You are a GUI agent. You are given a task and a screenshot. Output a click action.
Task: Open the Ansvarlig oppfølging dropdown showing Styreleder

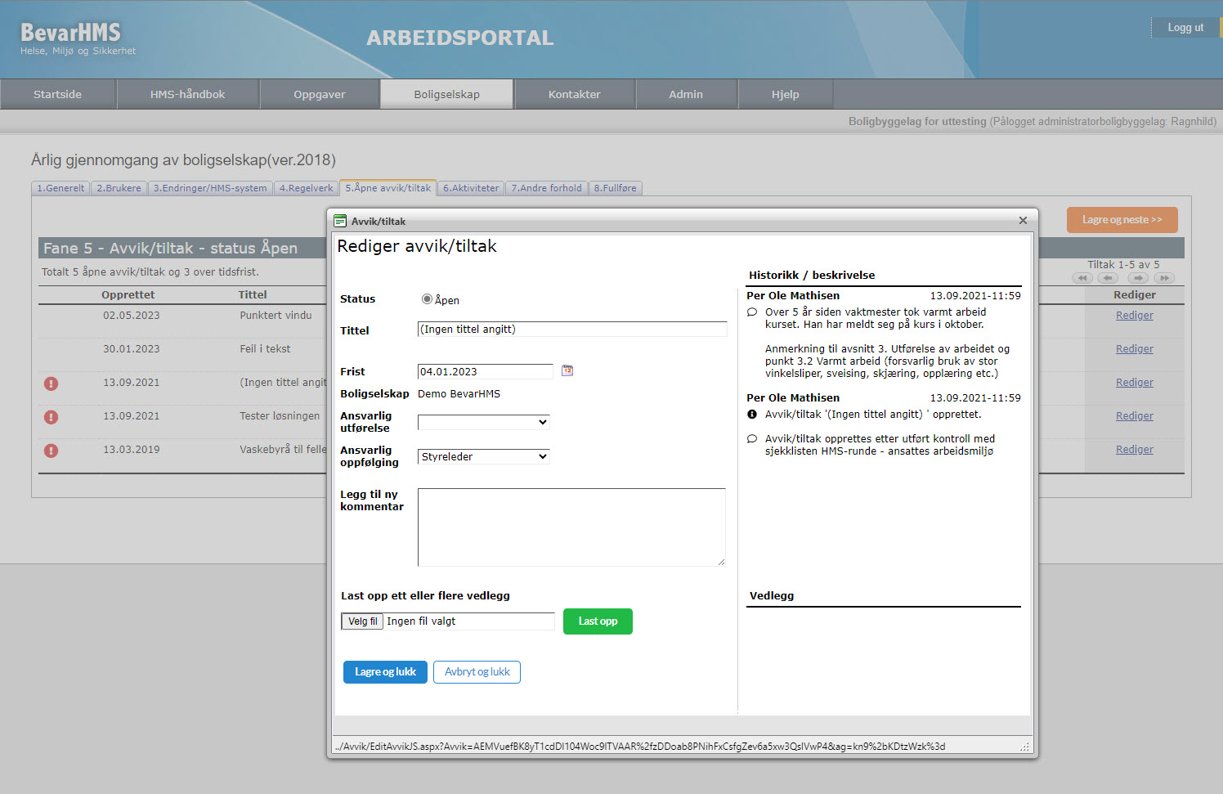483,457
